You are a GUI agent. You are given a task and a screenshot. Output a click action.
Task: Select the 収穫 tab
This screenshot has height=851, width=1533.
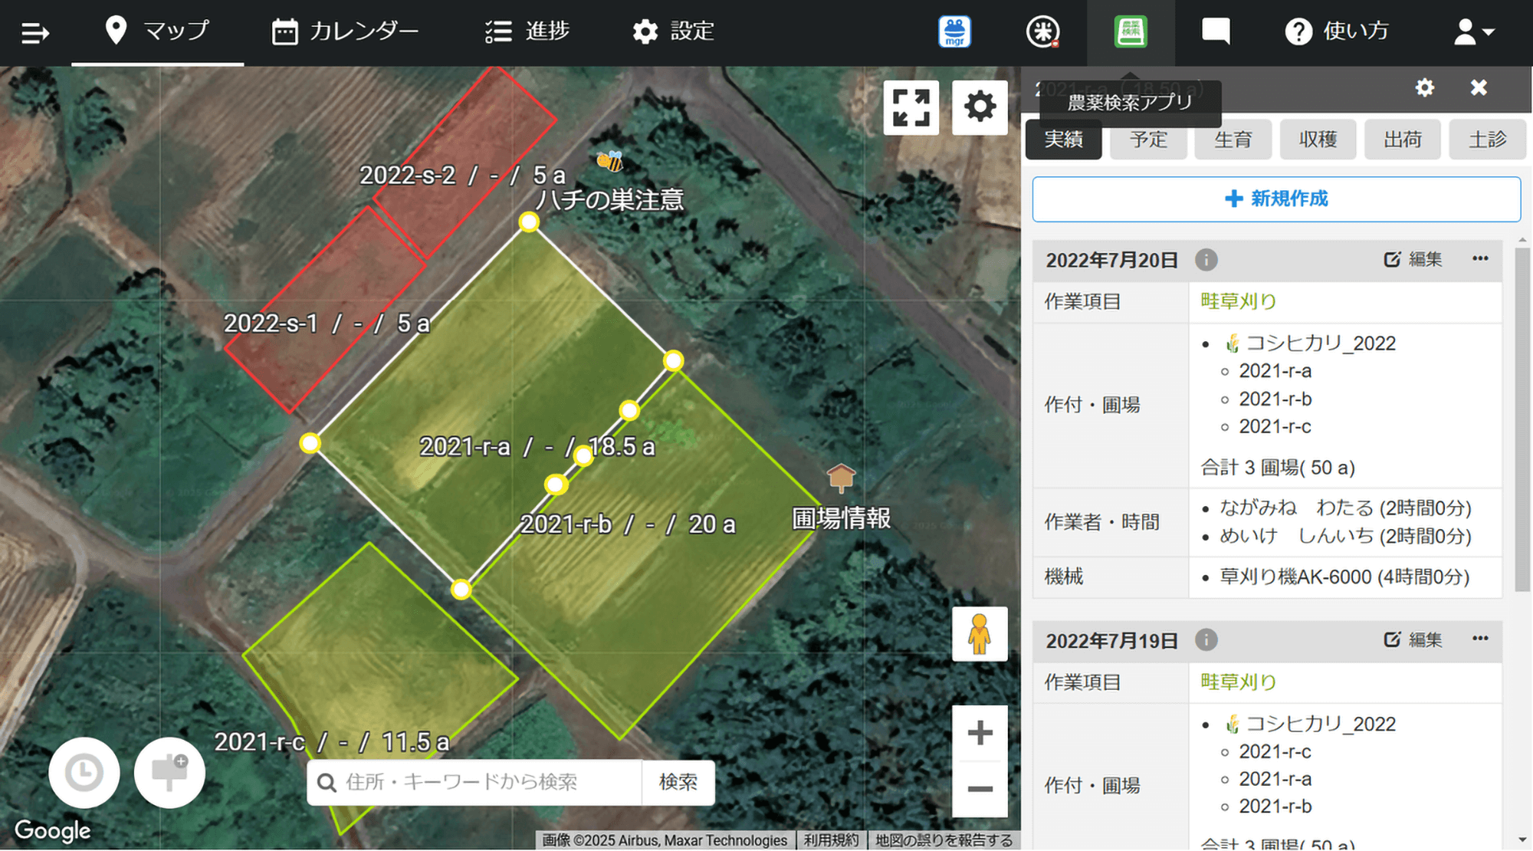[1318, 140]
